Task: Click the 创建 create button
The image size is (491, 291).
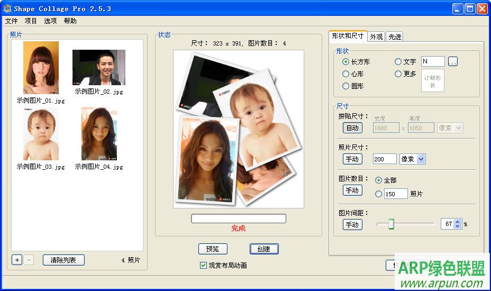Action: coord(264,249)
